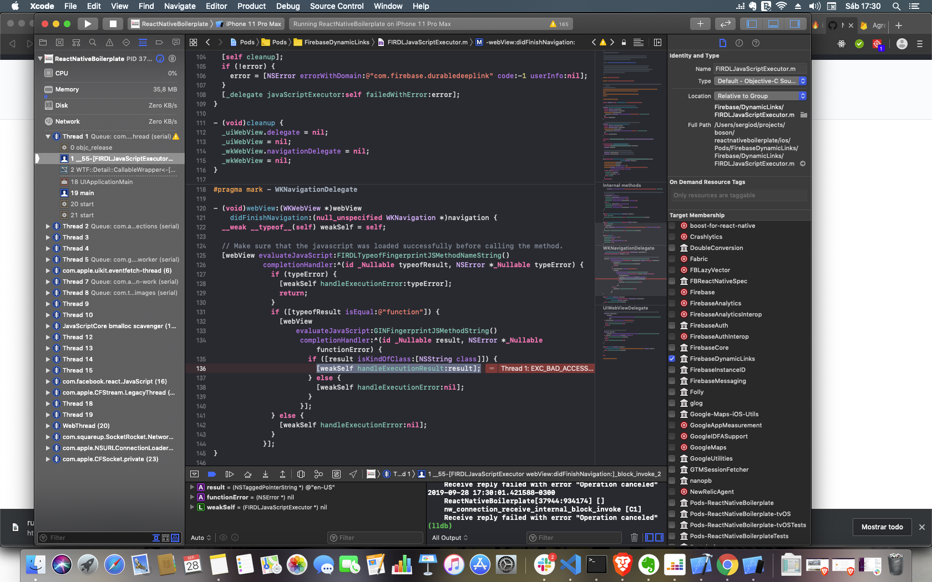This screenshot has width=932, height=582.
Task: Open the Symbol navigator
Action: click(76, 43)
